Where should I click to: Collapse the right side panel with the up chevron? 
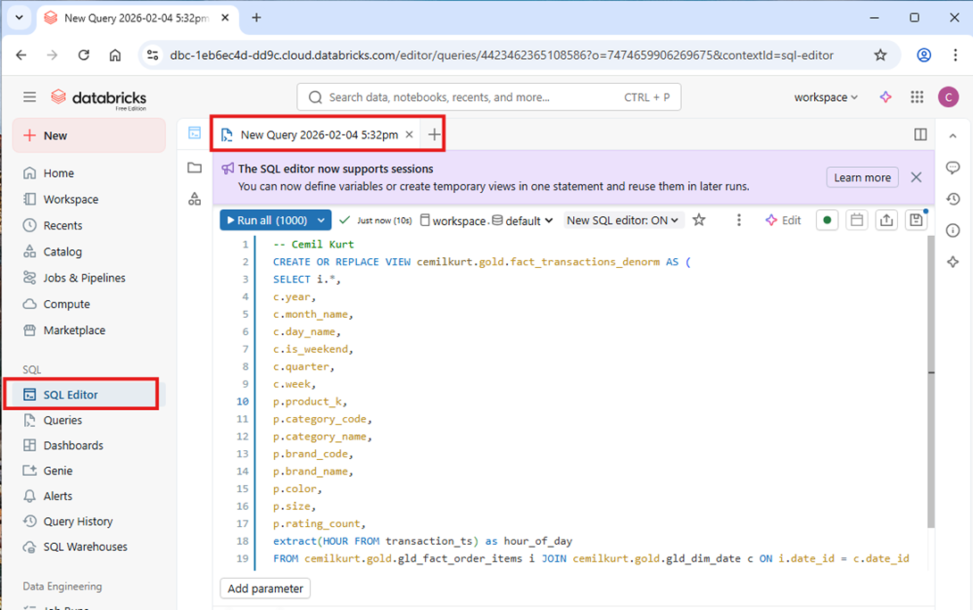click(953, 135)
